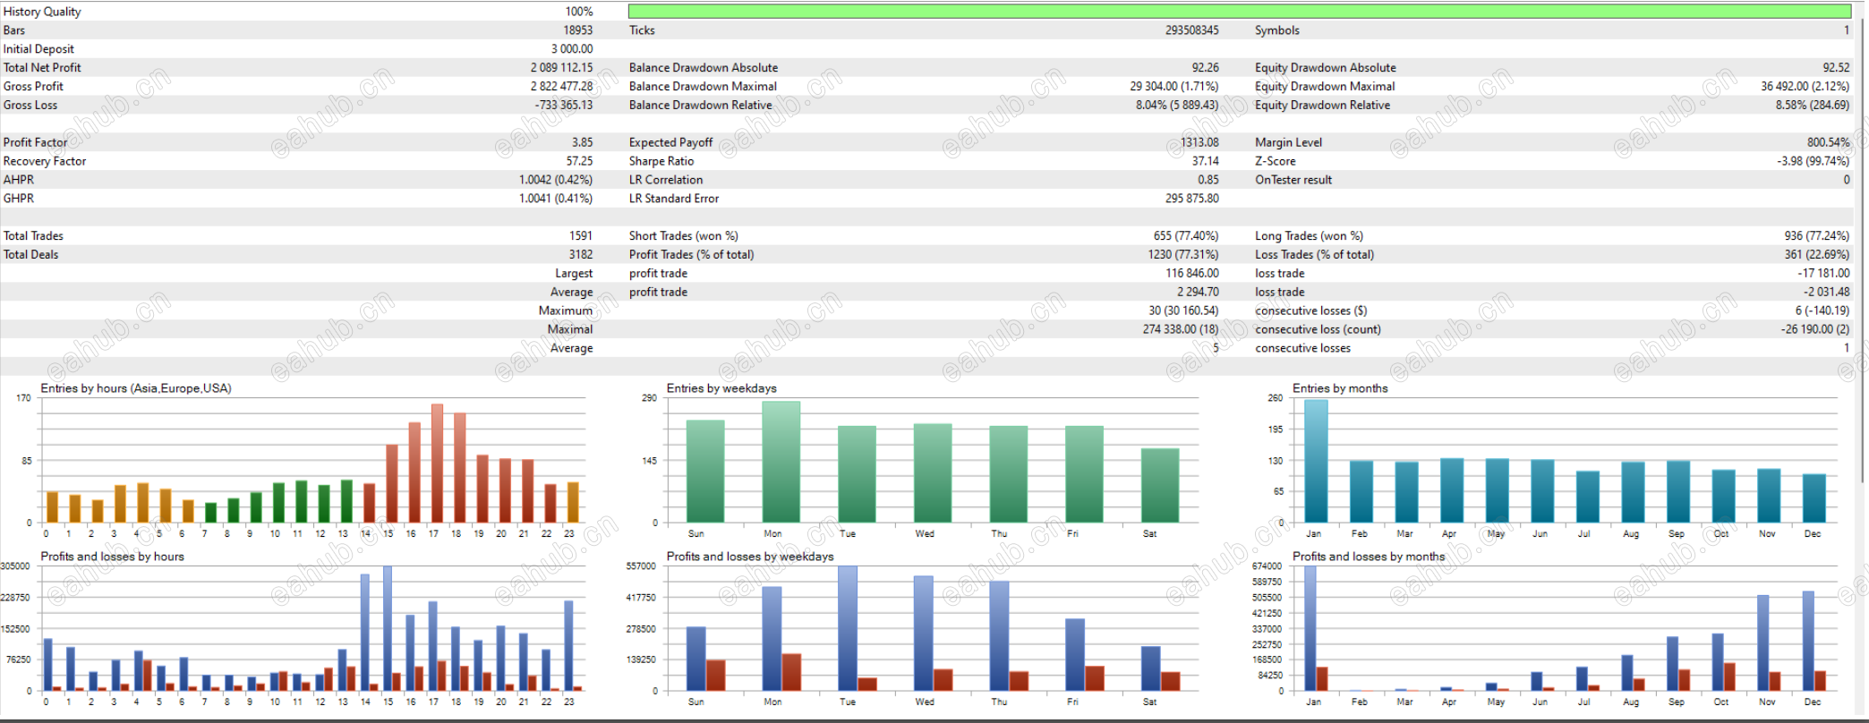Click Tue profit bar in Profits by weekdays
1869x723 pixels.
coord(848,628)
